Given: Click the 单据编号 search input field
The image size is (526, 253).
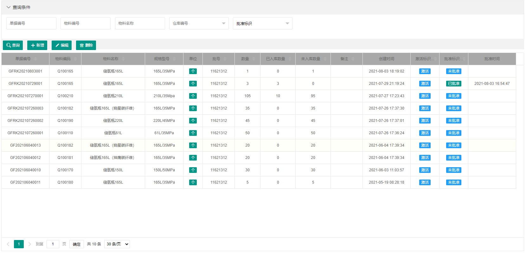Looking at the screenshot, I should [x=31, y=23].
